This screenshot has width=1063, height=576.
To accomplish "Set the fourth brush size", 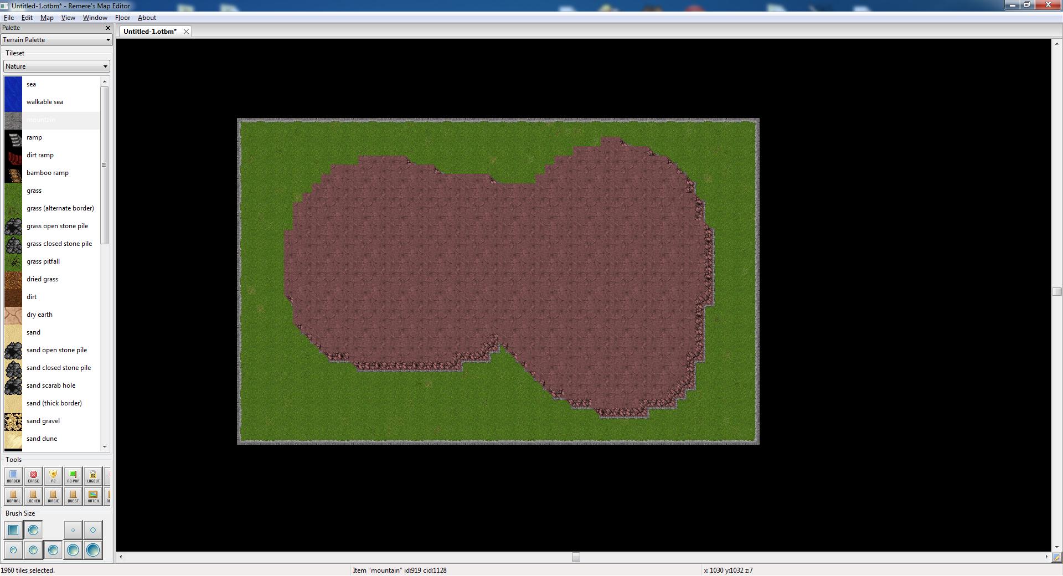I will pyautogui.click(x=33, y=550).
